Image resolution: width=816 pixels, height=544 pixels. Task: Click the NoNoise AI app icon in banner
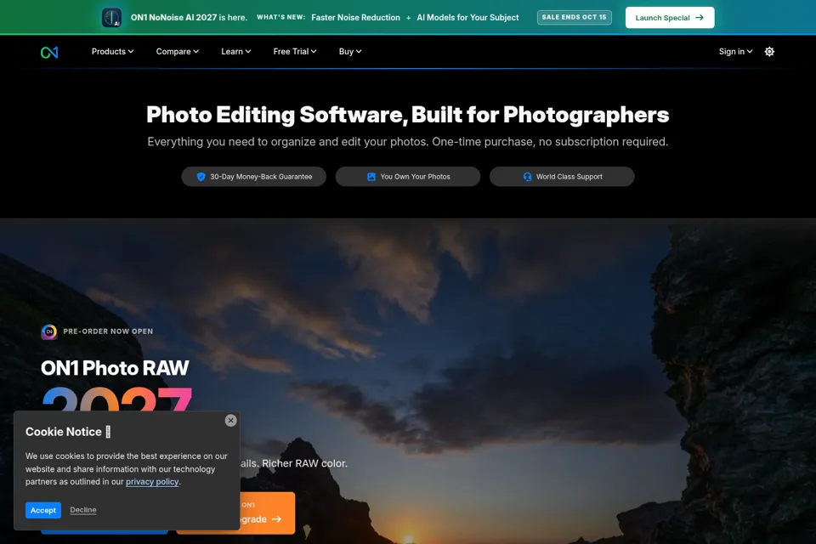(111, 17)
